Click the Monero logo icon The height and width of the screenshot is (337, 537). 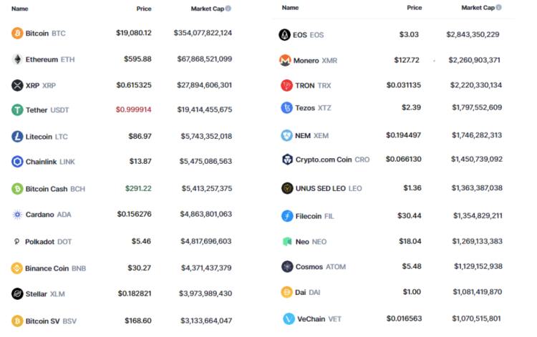[285, 60]
